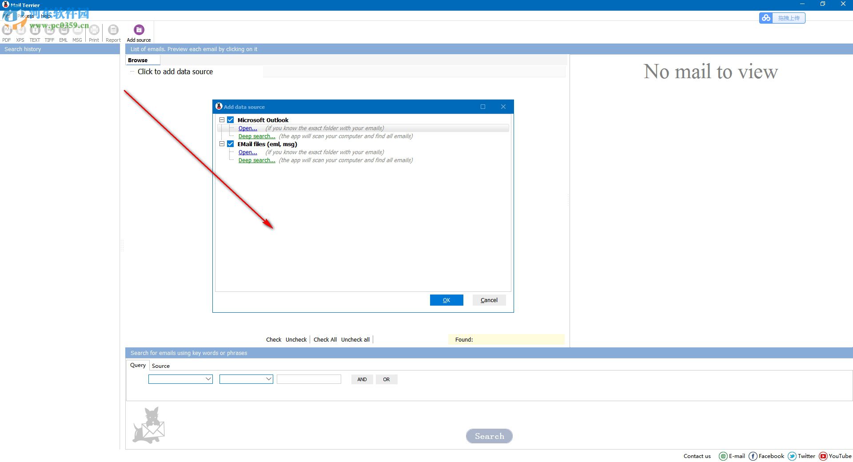This screenshot has width=853, height=462.
Task: Print emails using the Print icon
Action: [94, 30]
